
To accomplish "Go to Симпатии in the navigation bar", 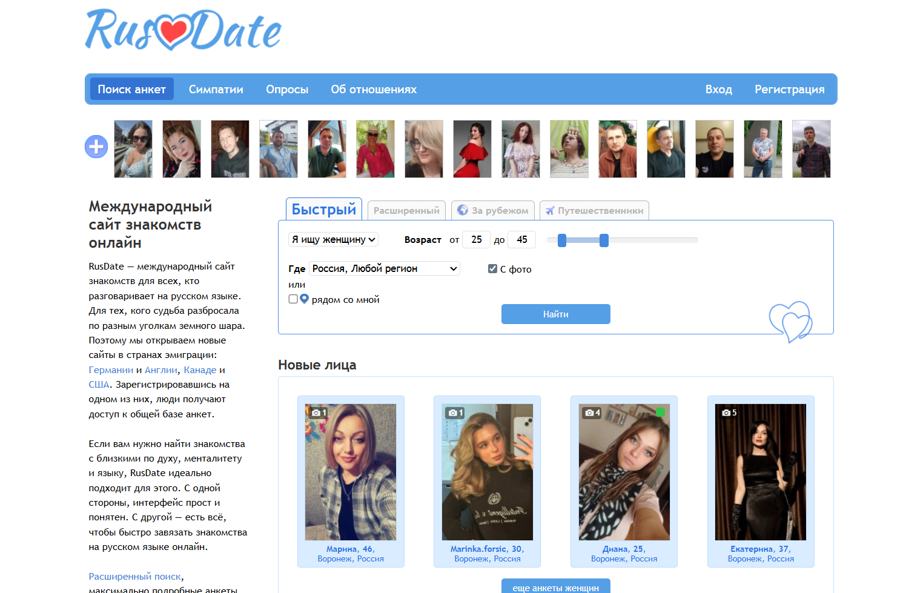I will pyautogui.click(x=216, y=89).
